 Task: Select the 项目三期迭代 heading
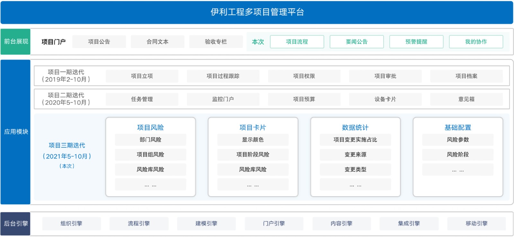click(x=67, y=145)
